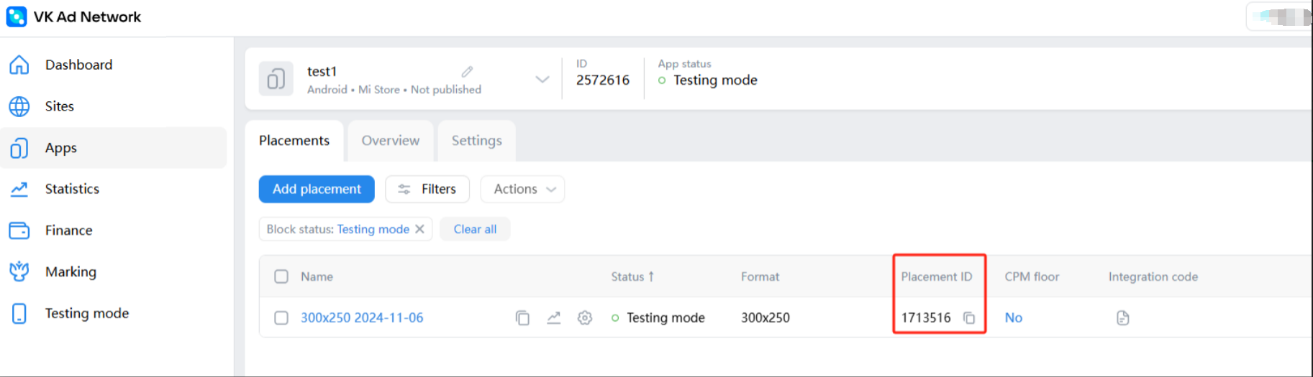Open the 300x250 2024-11-06 placement link
This screenshot has width=1313, height=377.
click(x=362, y=318)
